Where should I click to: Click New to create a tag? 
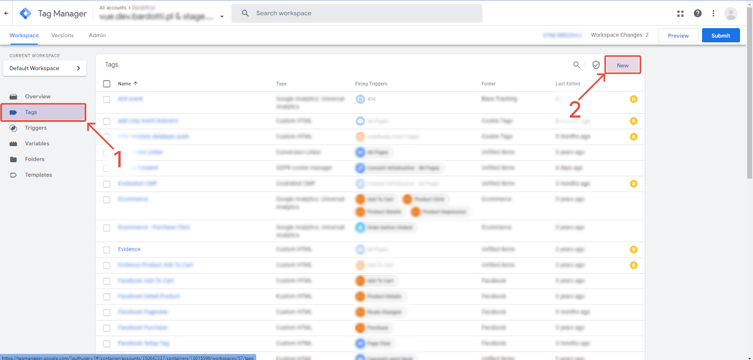click(x=623, y=65)
